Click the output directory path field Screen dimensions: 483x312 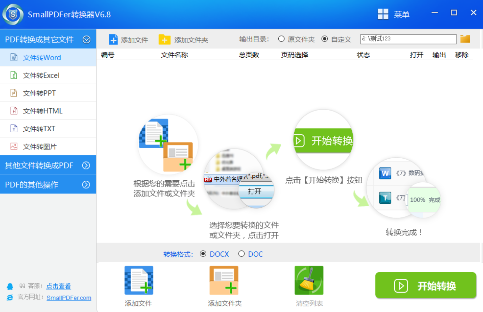(x=408, y=39)
